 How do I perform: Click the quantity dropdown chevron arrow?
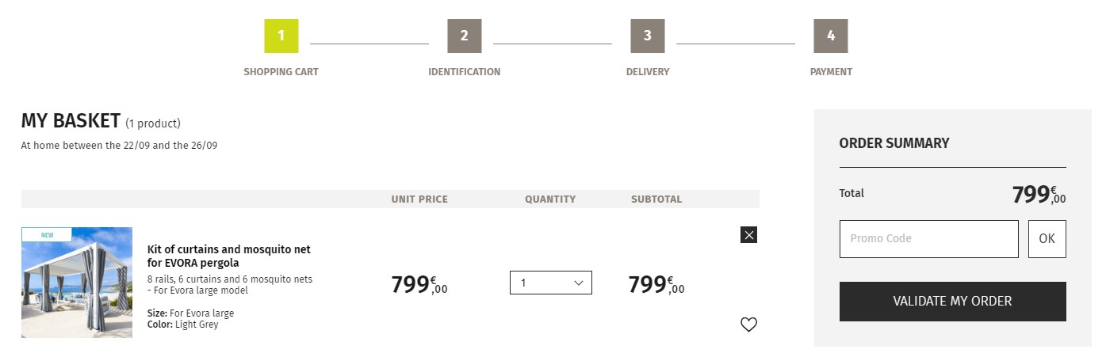point(578,283)
